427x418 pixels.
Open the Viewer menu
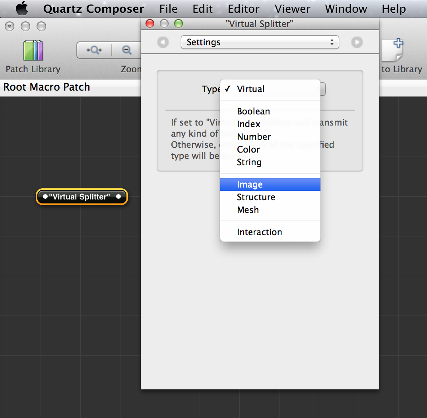point(292,9)
